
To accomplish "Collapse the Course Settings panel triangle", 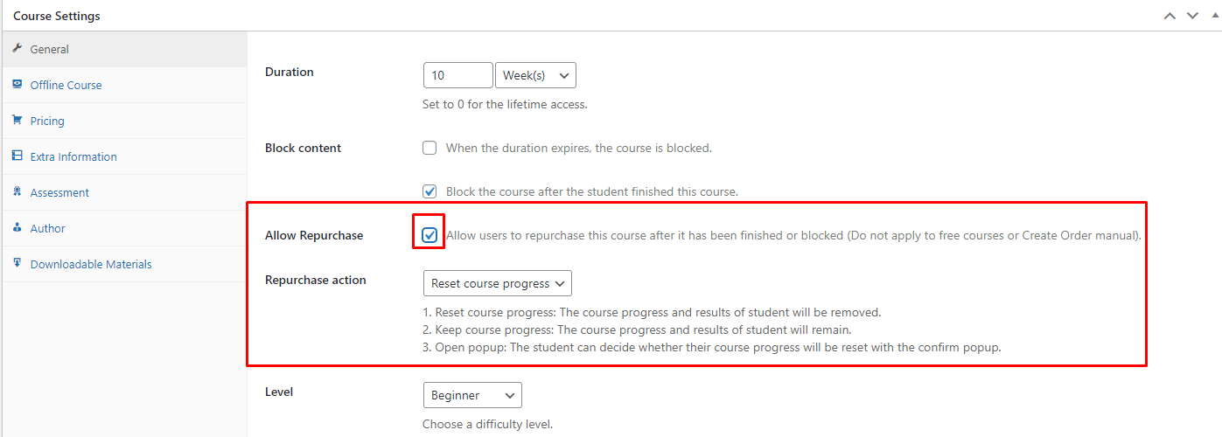I will coord(1211,16).
